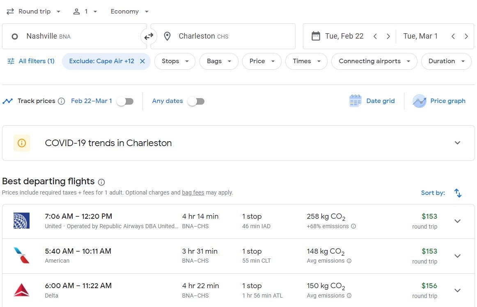Advance departure date to next day
This screenshot has height=307, width=477.
388,37
